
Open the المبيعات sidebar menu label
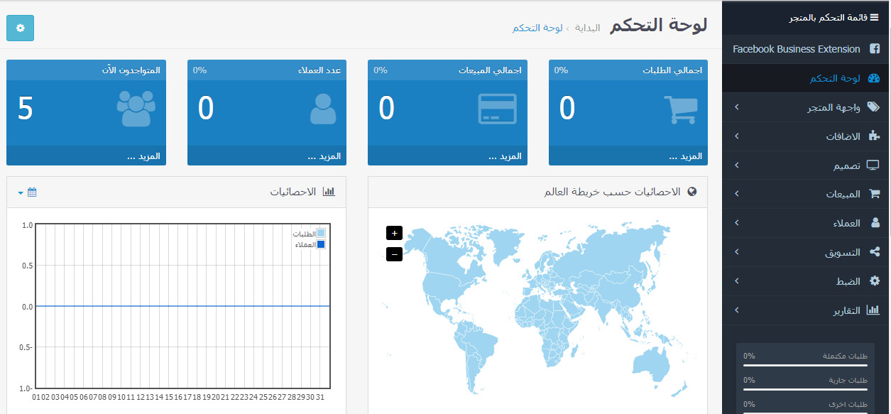843,194
